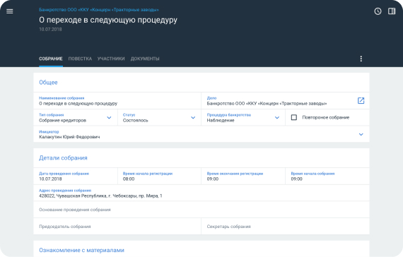Expand the Инициатор dropdown

click(361, 134)
